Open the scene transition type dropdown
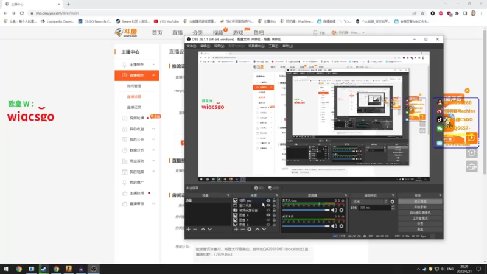The height and width of the screenshot is (274, 487). pyautogui.click(x=370, y=202)
